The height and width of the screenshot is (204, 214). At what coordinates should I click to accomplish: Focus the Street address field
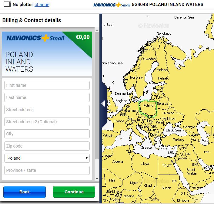pos(47,110)
